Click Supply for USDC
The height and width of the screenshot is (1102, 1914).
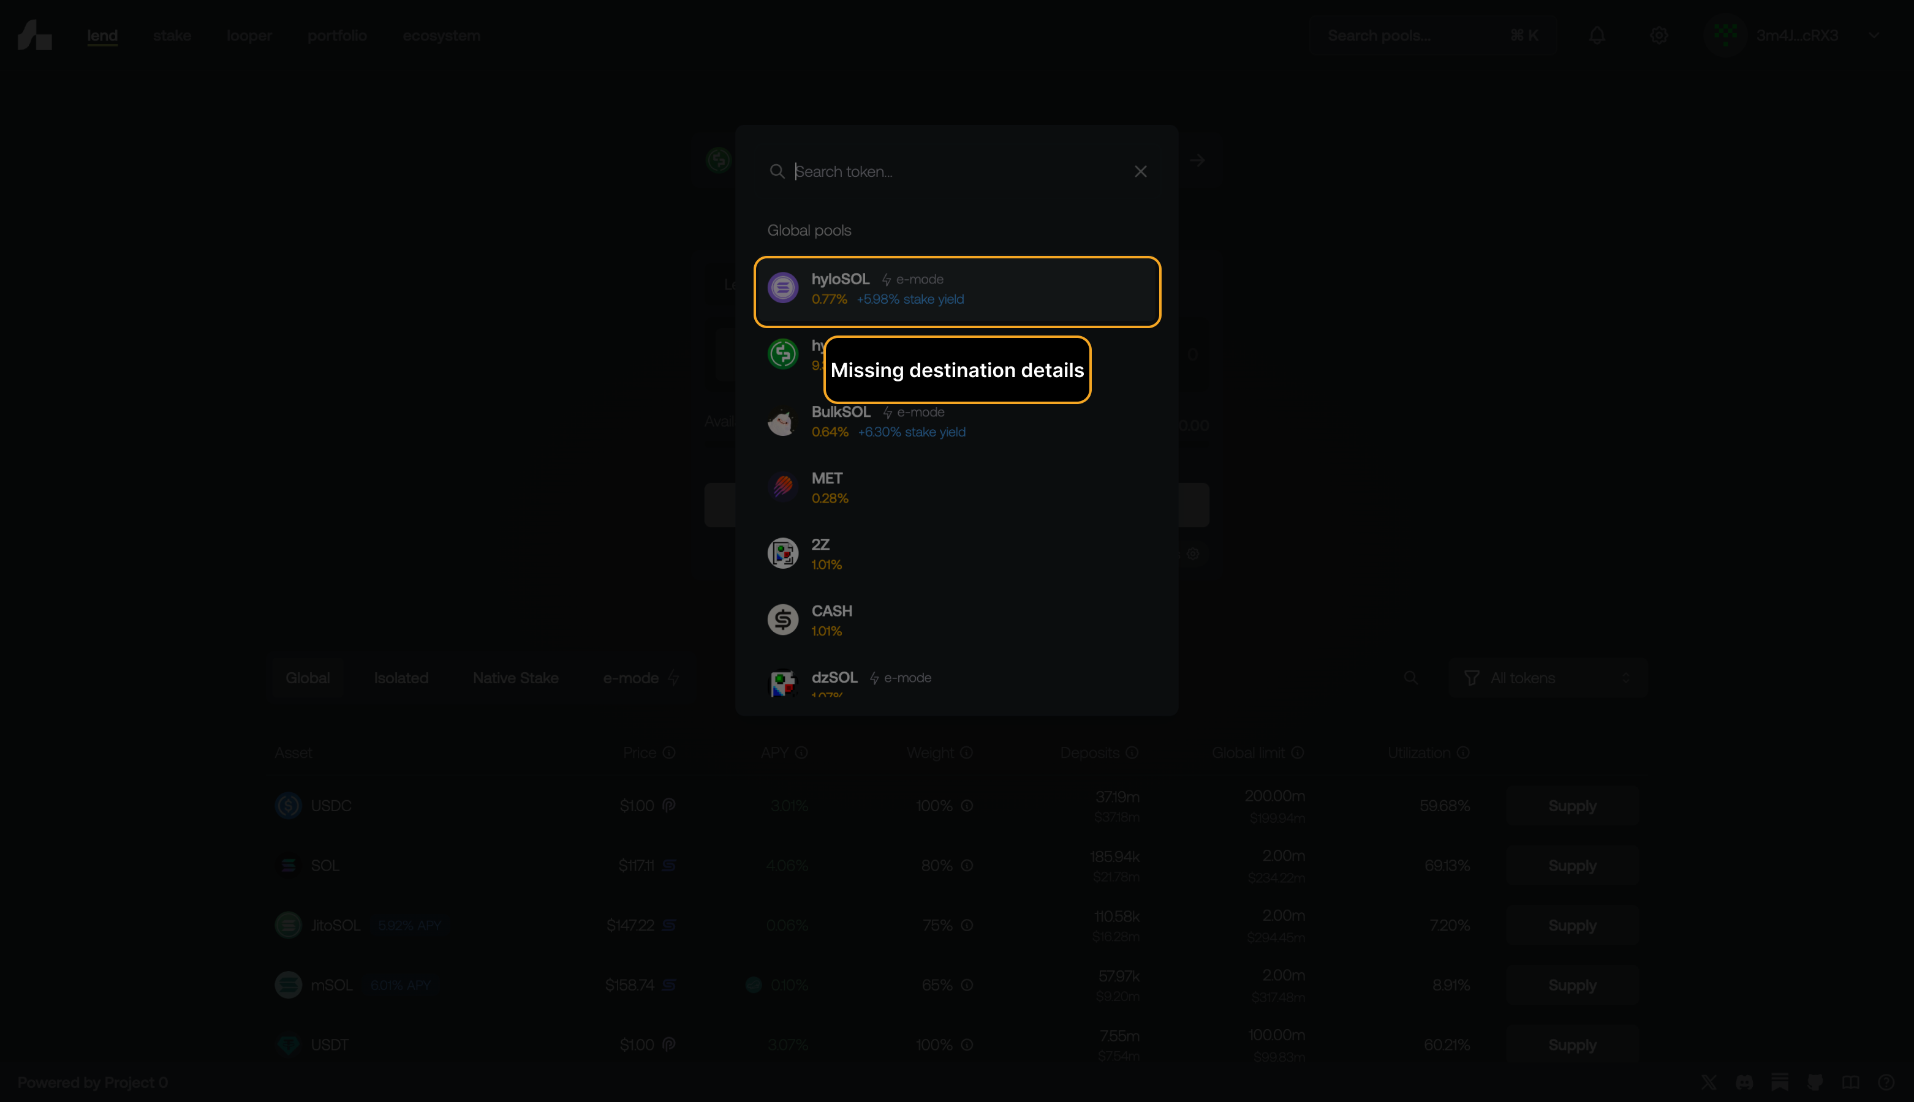(x=1572, y=805)
